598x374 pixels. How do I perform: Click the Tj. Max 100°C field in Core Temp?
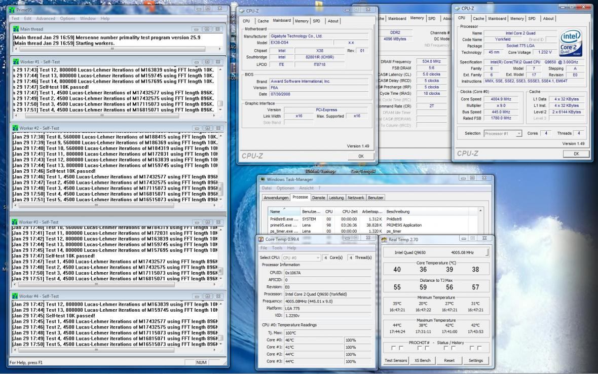pyautogui.click(x=327, y=333)
